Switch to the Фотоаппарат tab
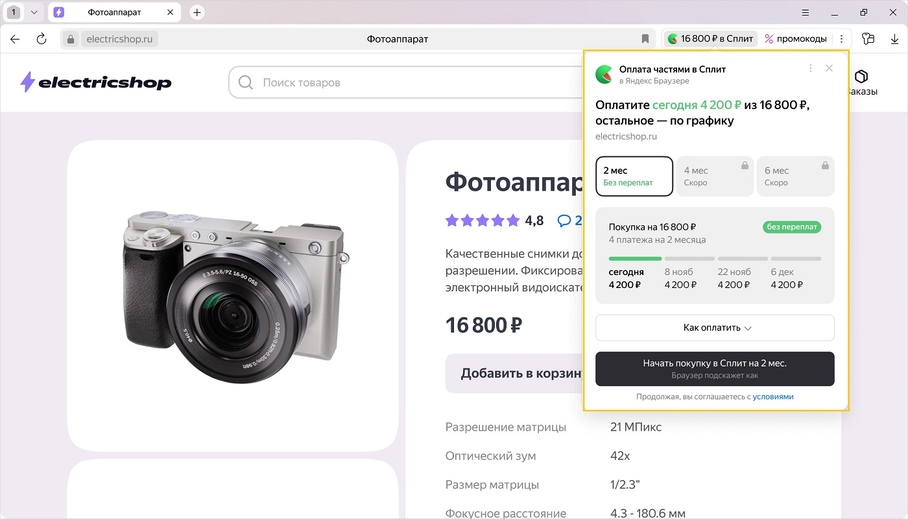Viewport: 908px width, 519px height. (x=114, y=12)
